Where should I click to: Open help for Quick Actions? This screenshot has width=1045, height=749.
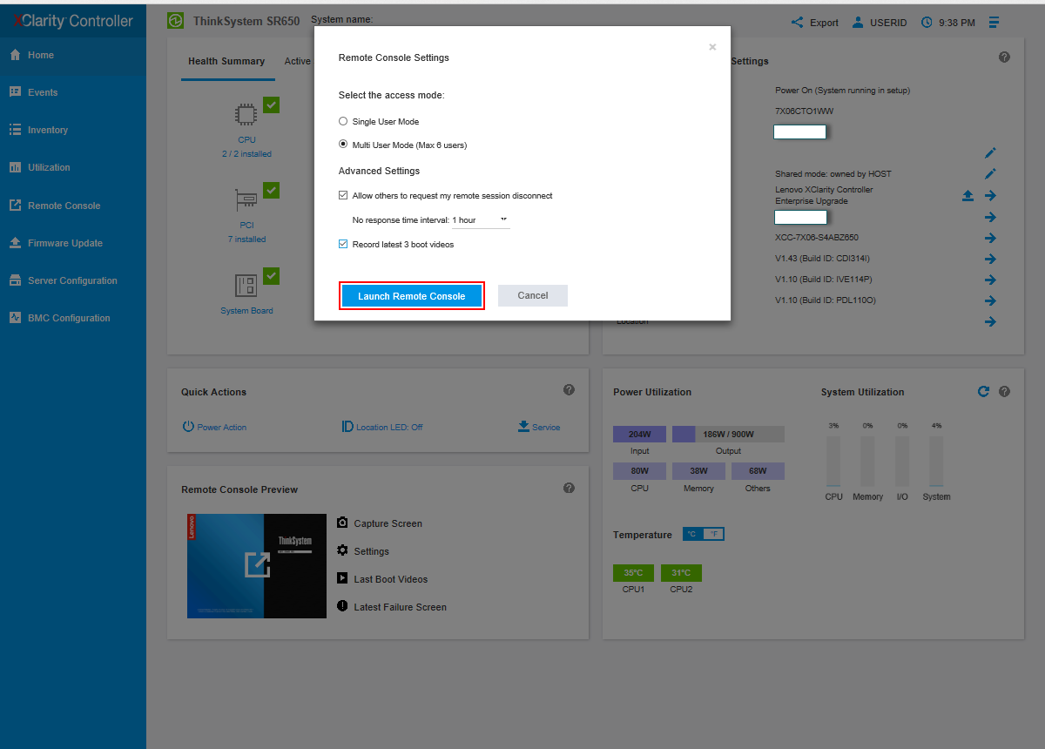(x=569, y=390)
